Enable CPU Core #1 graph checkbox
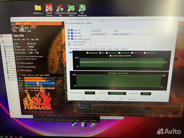 [107, 53]
